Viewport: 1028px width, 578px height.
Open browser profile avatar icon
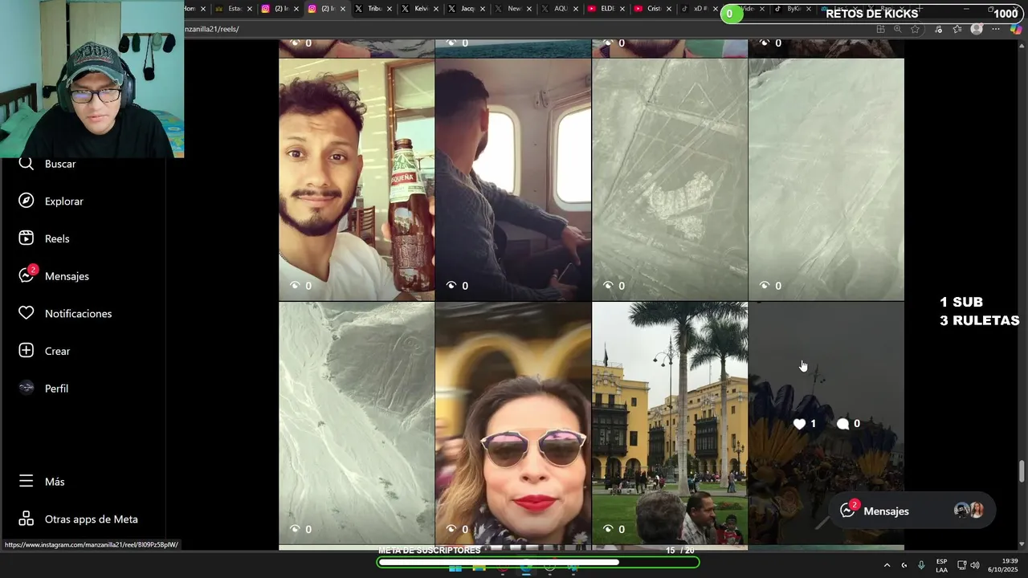pyautogui.click(x=977, y=29)
